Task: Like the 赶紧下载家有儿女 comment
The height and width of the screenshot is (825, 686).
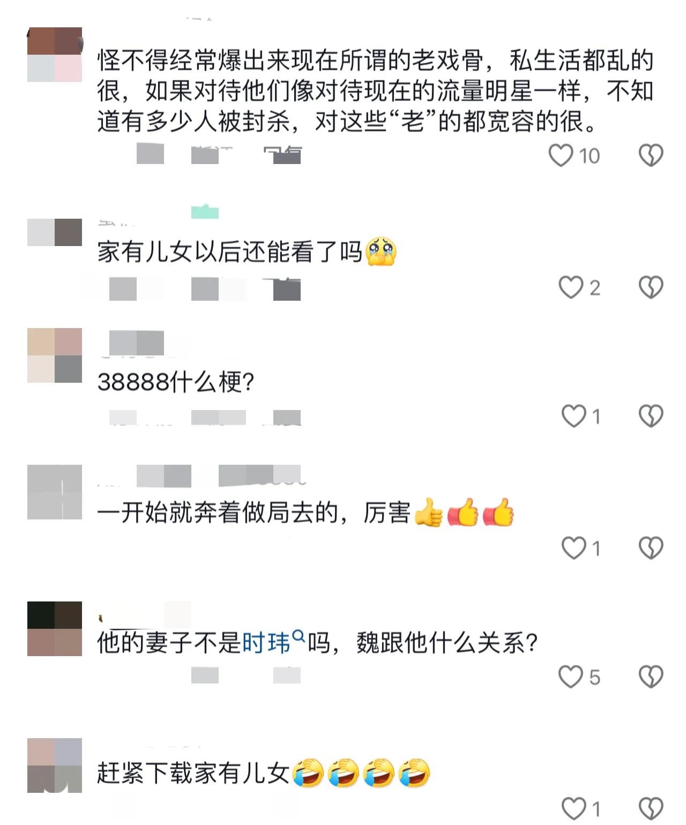Action: [x=573, y=808]
